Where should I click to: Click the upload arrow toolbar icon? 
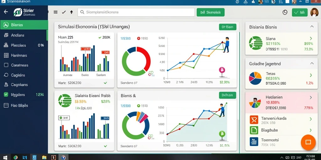(x=71, y=12)
